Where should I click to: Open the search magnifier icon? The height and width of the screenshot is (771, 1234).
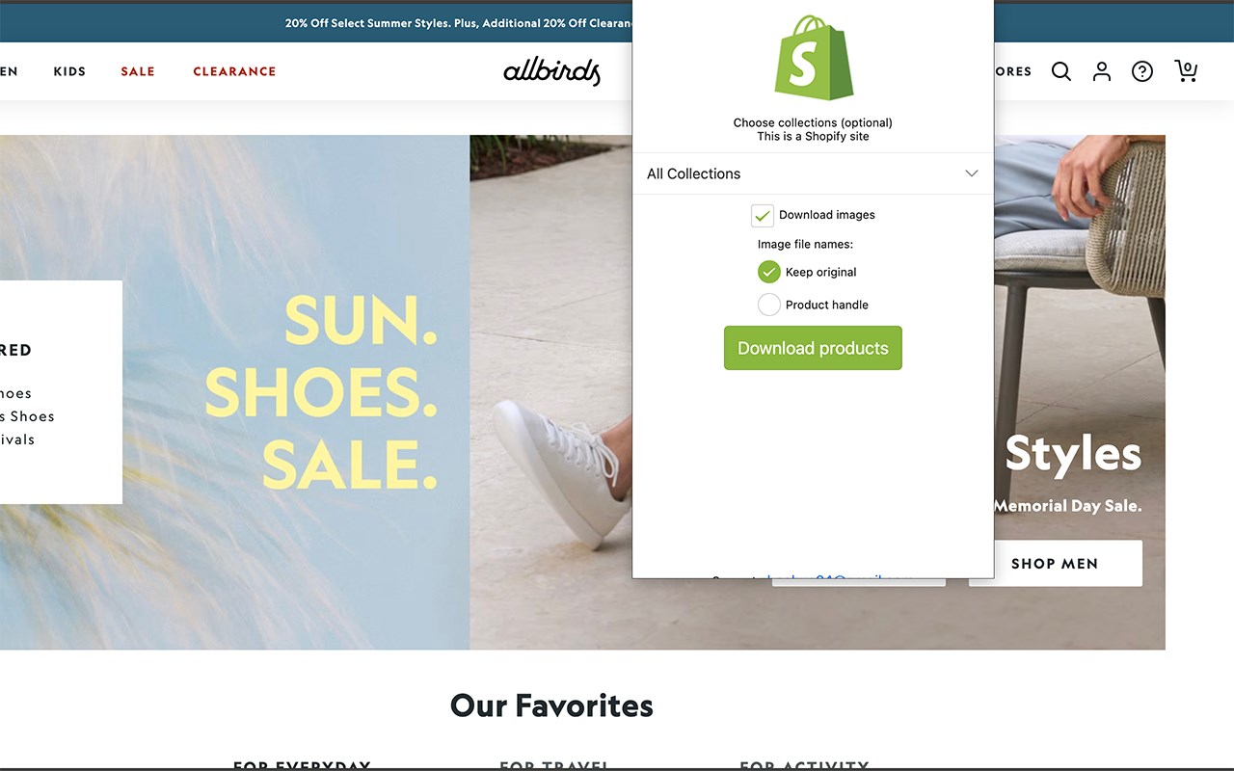click(1061, 71)
